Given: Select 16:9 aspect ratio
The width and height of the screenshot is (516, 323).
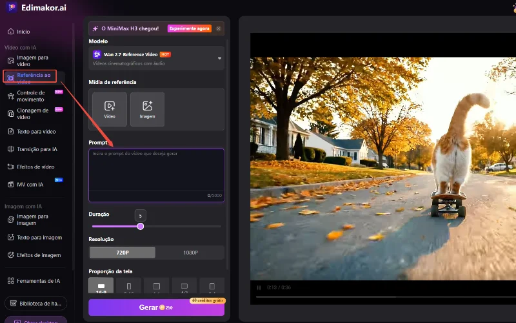Looking at the screenshot, I should pos(101,286).
